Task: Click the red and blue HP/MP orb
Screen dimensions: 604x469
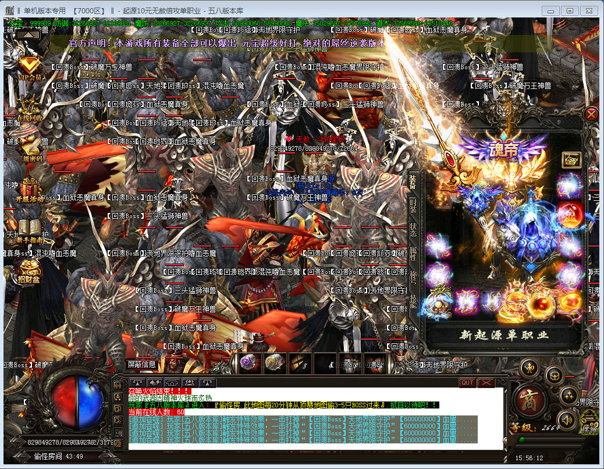Action: click(x=77, y=403)
